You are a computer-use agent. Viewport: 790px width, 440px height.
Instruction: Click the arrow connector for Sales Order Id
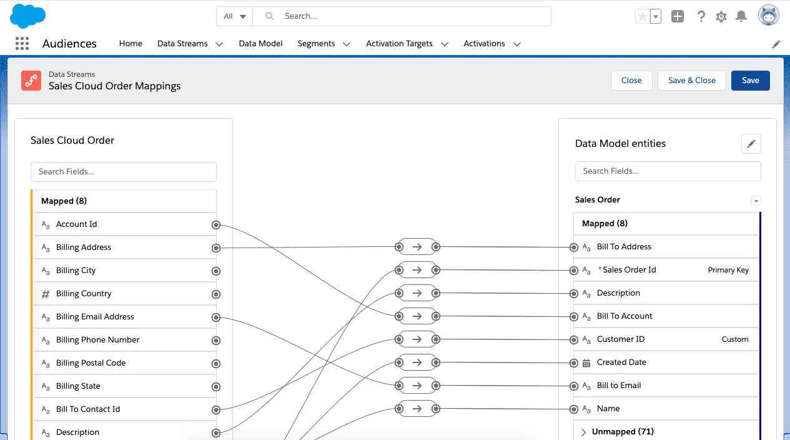point(417,270)
